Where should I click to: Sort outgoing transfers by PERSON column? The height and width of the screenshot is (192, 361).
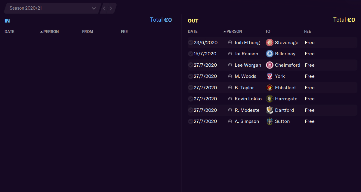(x=233, y=31)
